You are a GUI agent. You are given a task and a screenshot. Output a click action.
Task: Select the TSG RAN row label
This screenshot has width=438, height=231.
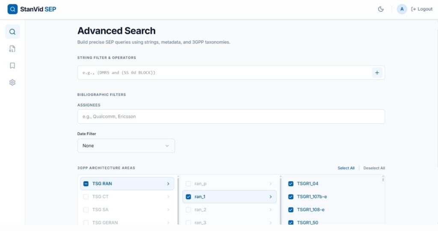[102, 184]
